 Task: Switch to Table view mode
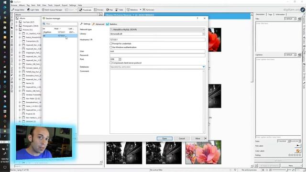click(119, 10)
